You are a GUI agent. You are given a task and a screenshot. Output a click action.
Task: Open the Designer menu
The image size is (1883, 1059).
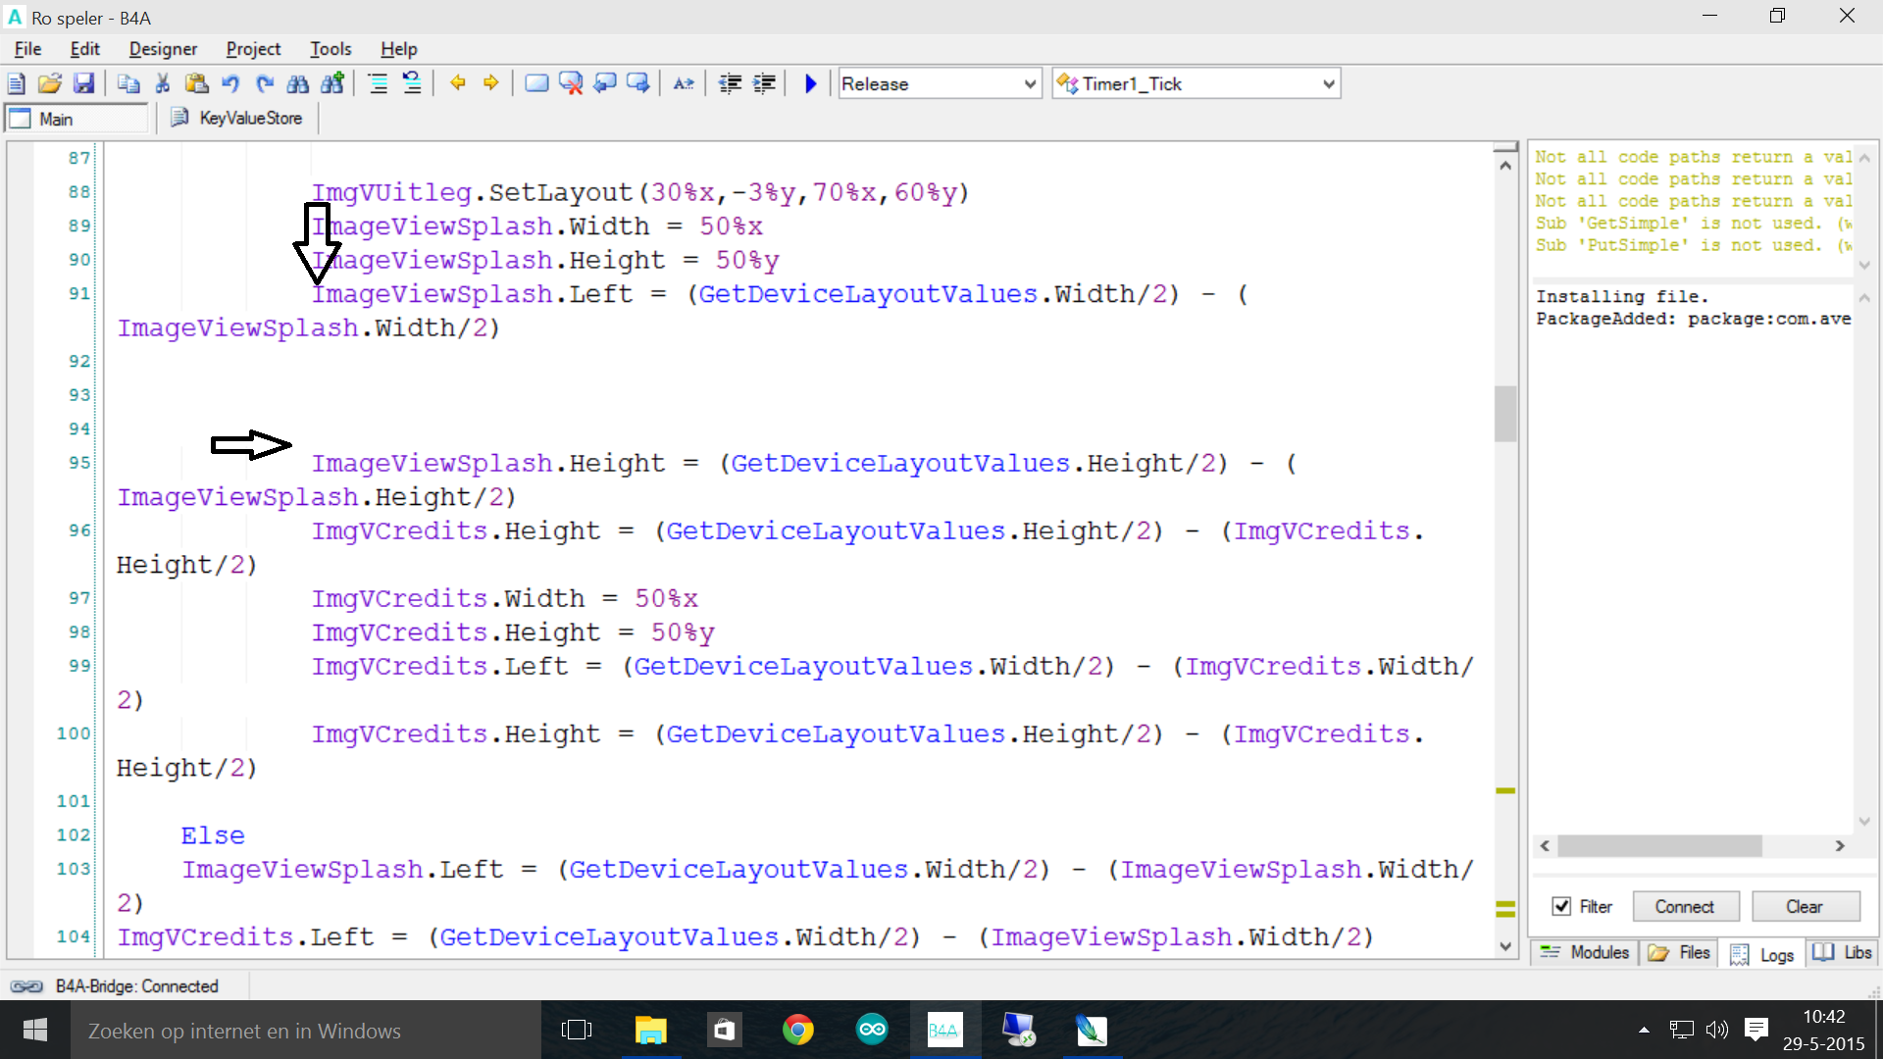coord(163,48)
